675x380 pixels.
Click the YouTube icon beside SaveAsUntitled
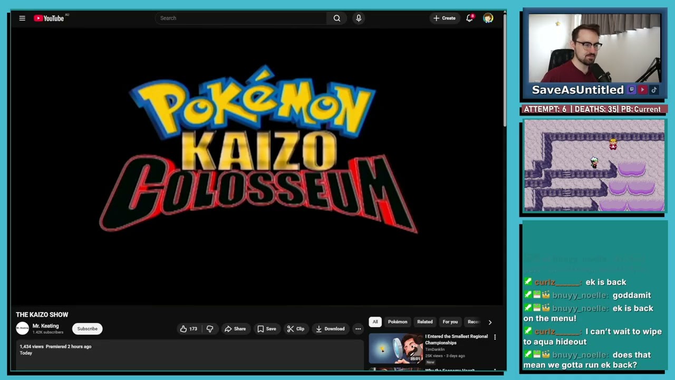point(643,90)
